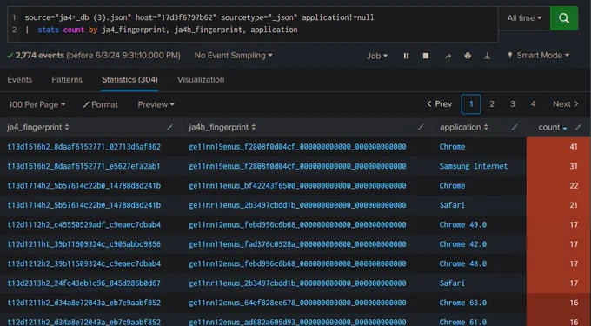Viewport: 591px width, 326px height.
Task: Click fingerprint t12d1211ht_39b11509324c_c905abbc9856
Action: (84, 244)
